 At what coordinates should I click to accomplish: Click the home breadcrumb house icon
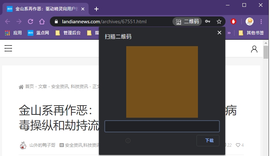(x=21, y=87)
